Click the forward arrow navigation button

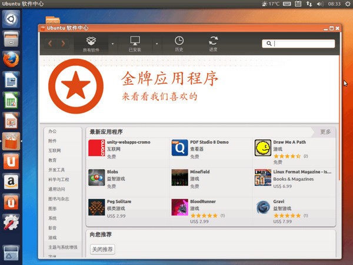tap(63, 43)
